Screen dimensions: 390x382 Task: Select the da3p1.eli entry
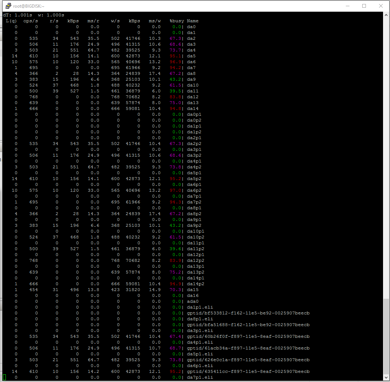point(200,331)
